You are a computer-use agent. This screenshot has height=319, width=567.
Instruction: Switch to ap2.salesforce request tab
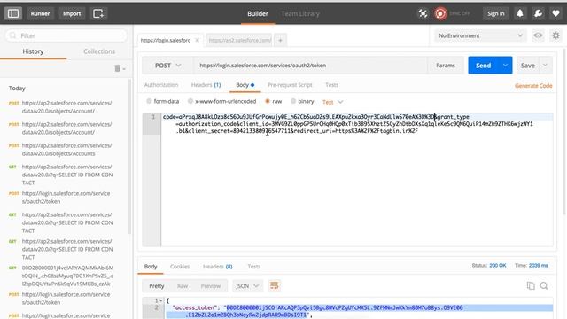(240, 40)
